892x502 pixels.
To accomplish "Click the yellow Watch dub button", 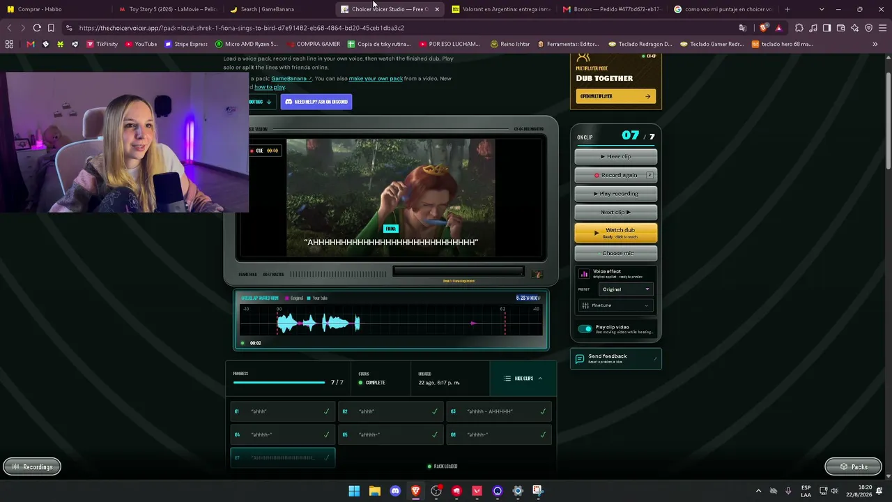I will [x=616, y=233].
